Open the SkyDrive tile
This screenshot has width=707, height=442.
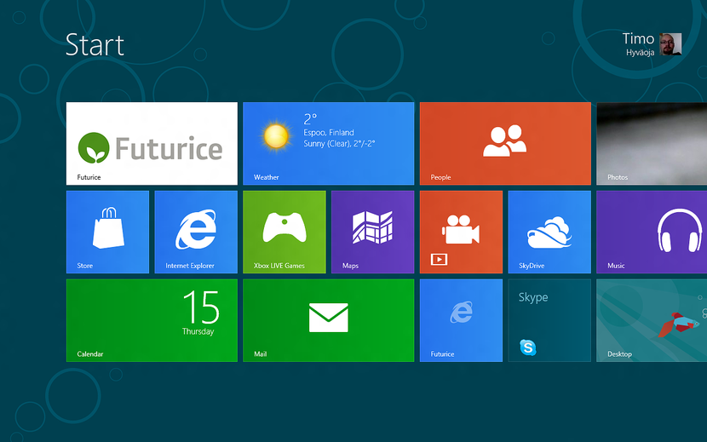pos(549,232)
